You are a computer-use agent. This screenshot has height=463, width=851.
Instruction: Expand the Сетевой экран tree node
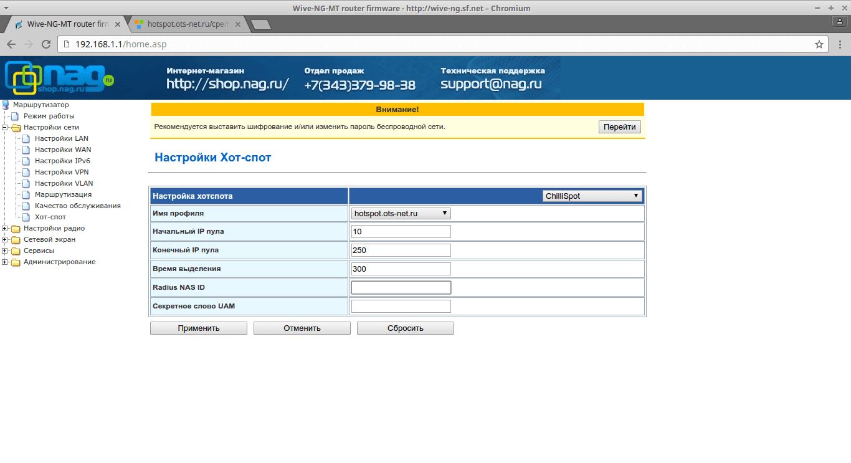coord(5,239)
